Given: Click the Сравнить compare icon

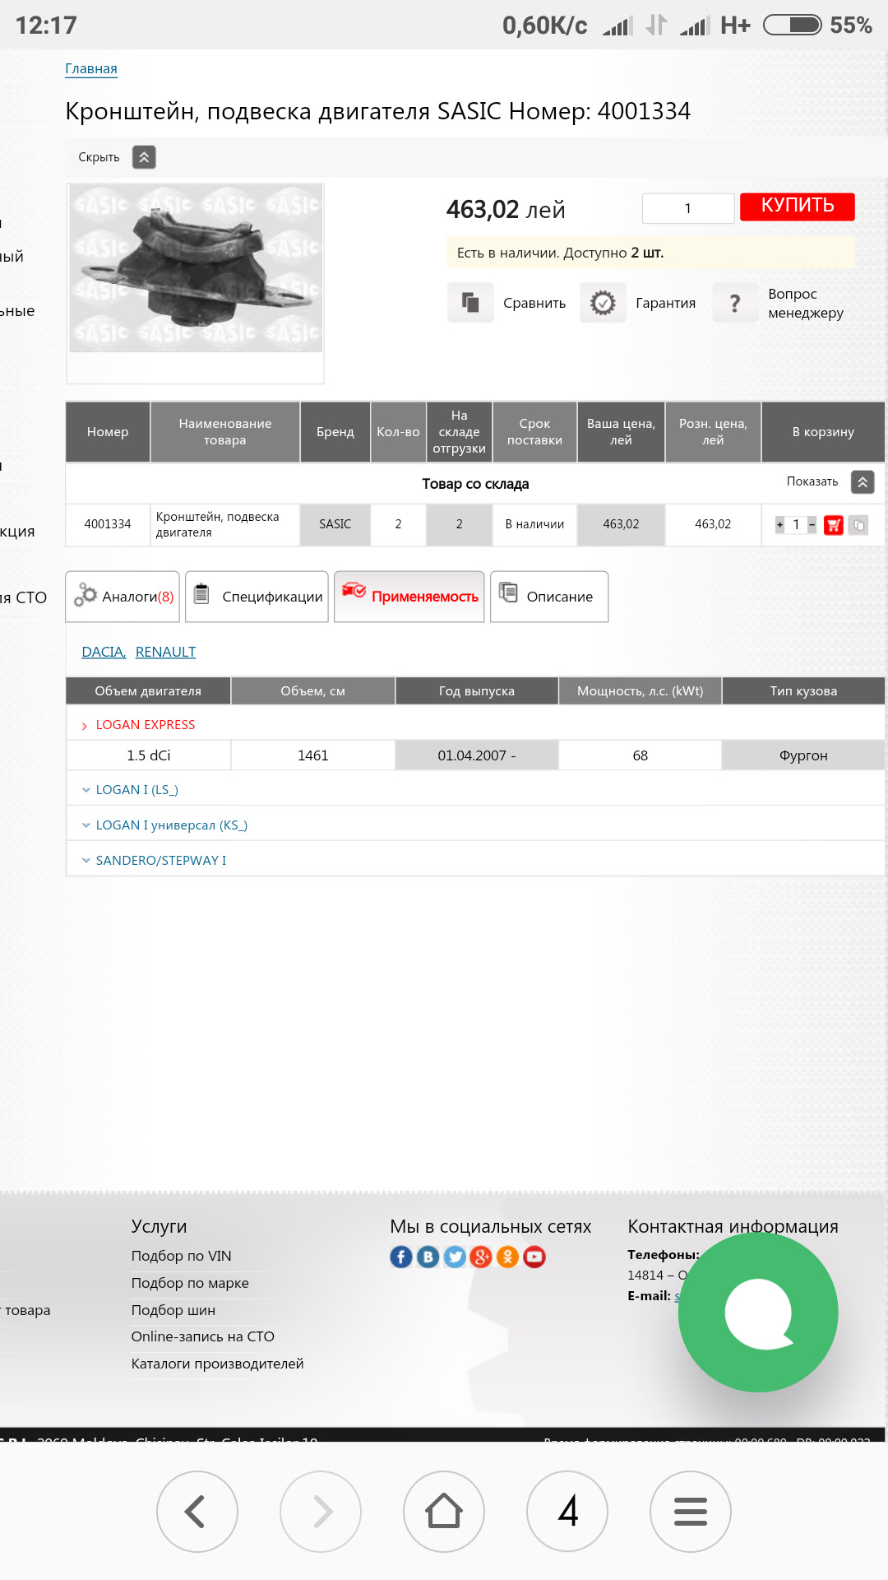Looking at the screenshot, I should (x=470, y=303).
